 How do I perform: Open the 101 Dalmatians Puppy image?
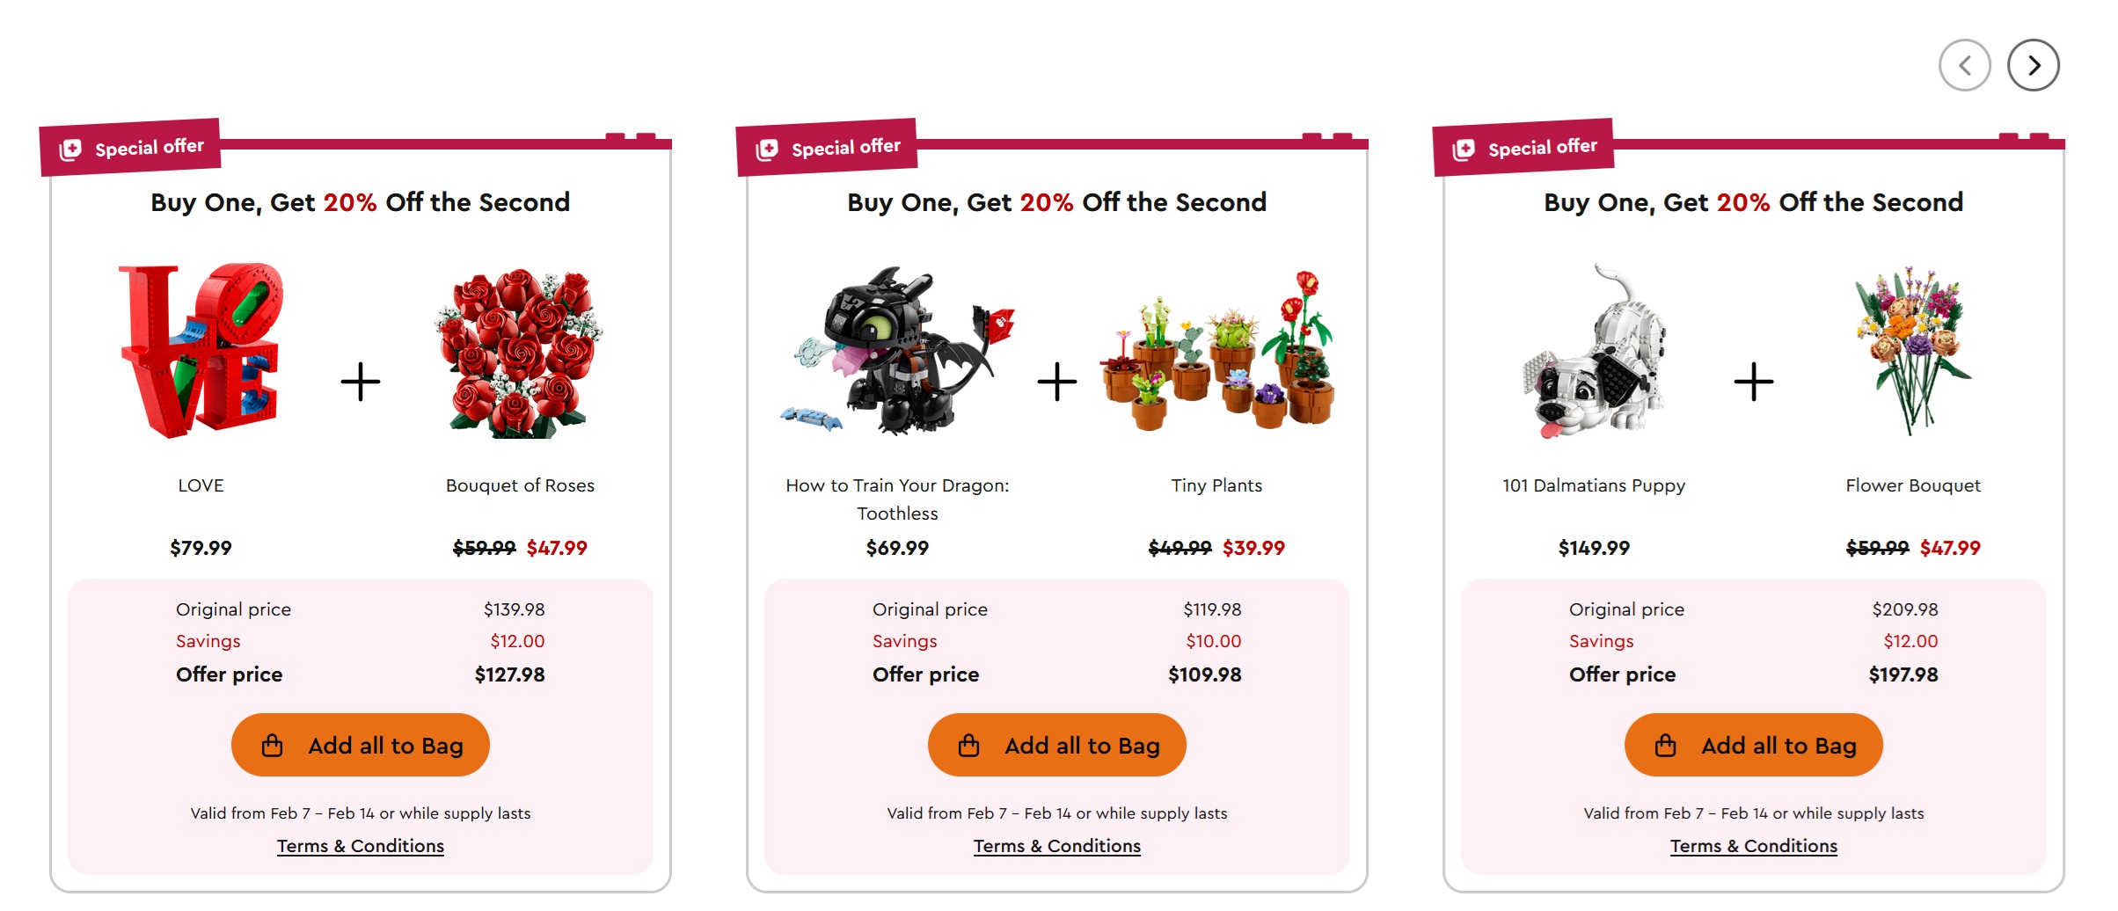coord(1594,352)
